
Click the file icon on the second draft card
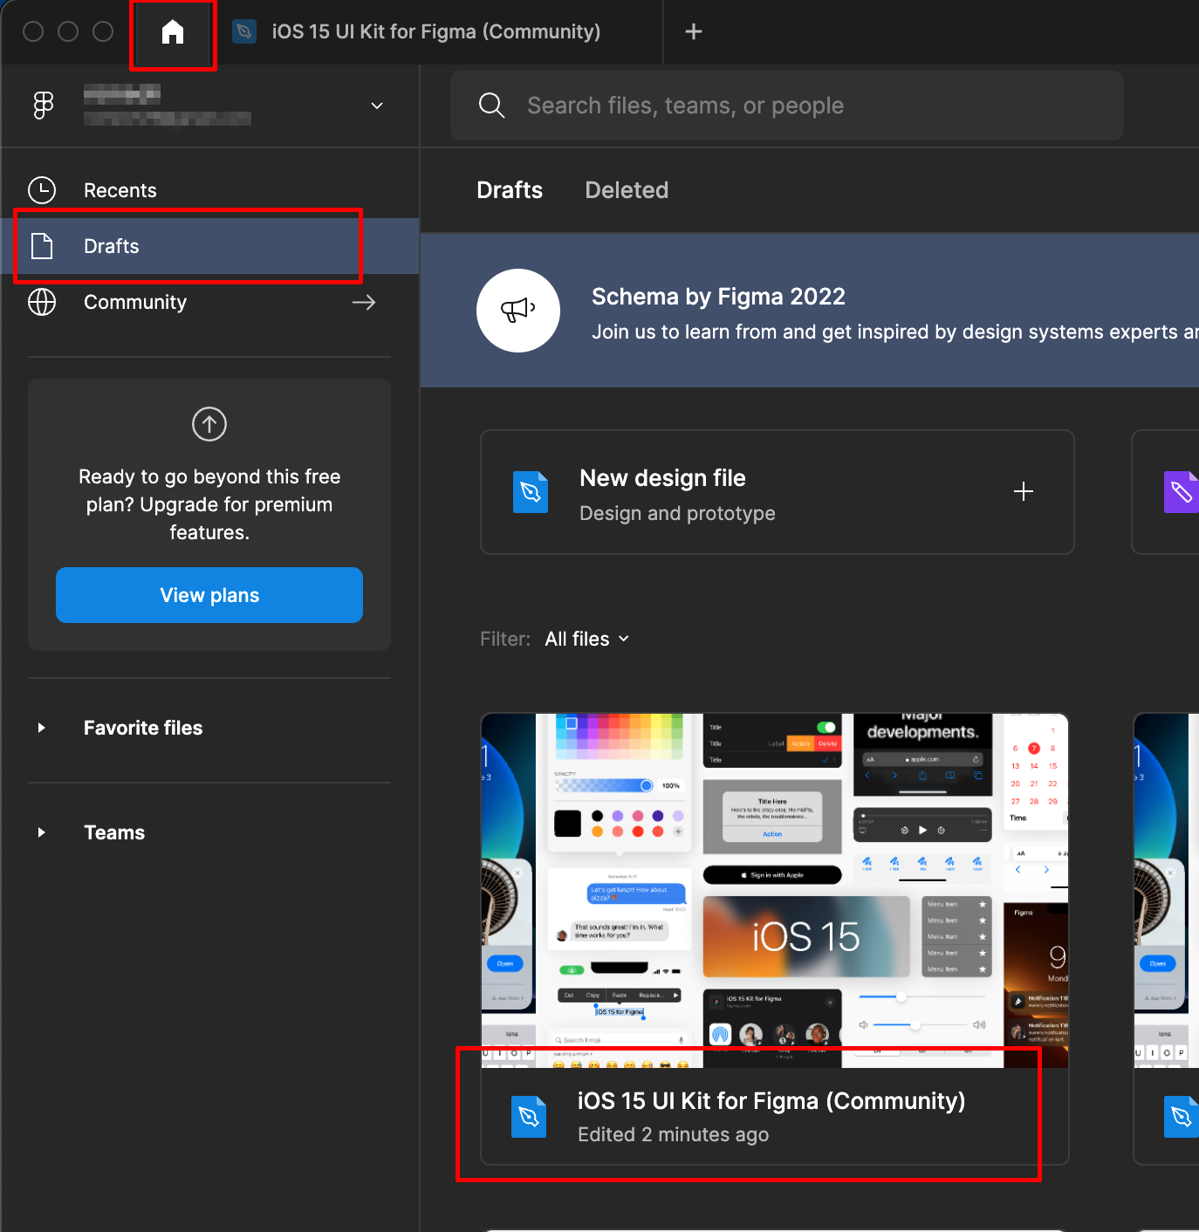click(1181, 1117)
